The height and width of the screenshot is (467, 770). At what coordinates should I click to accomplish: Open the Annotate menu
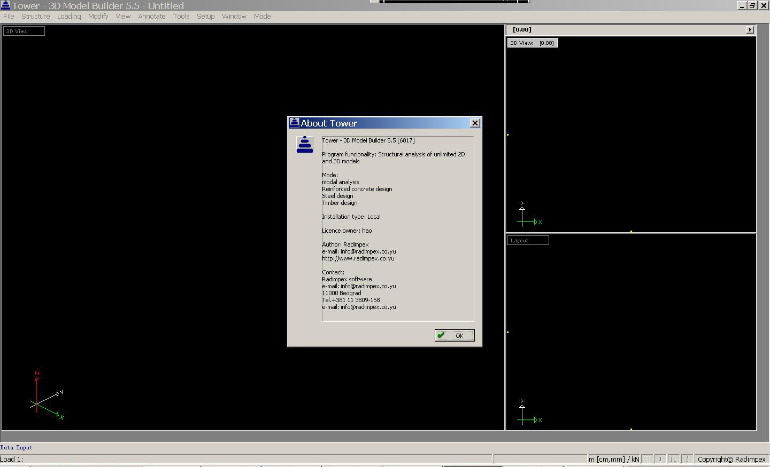tap(152, 16)
